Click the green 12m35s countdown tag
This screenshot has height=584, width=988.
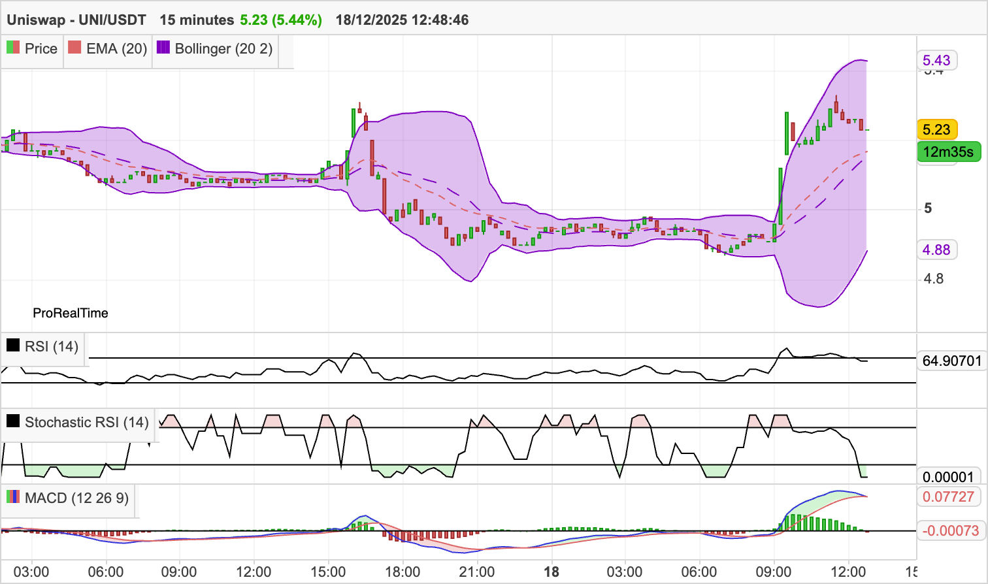tap(948, 152)
